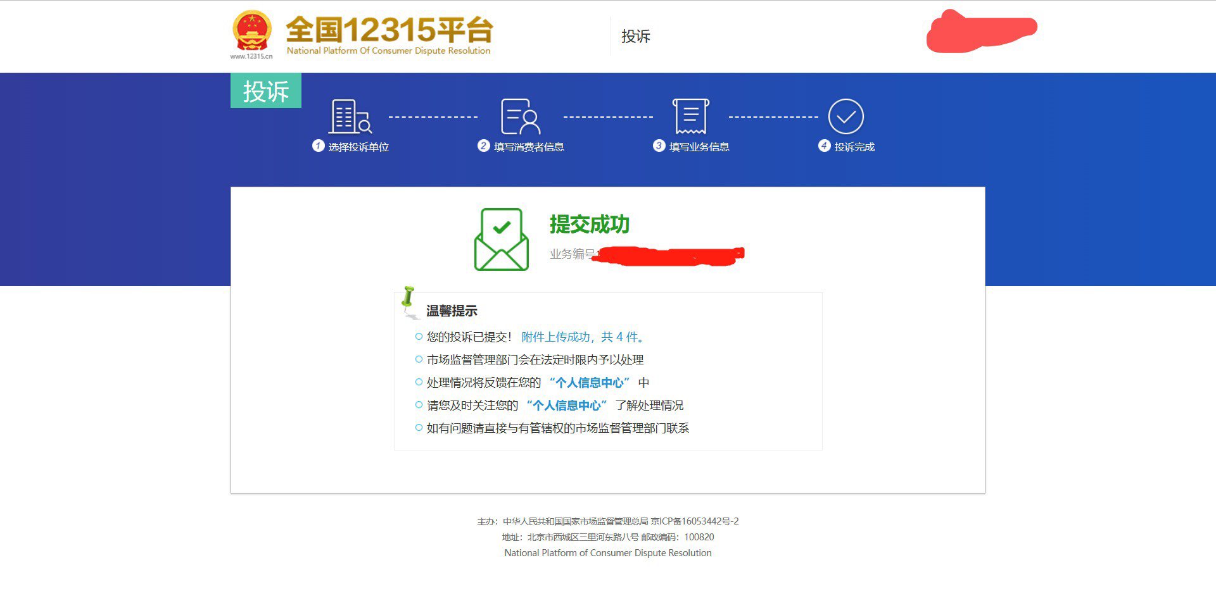Image resolution: width=1216 pixels, height=596 pixels.
Task: Click the step number 4 badge
Action: coord(824,146)
